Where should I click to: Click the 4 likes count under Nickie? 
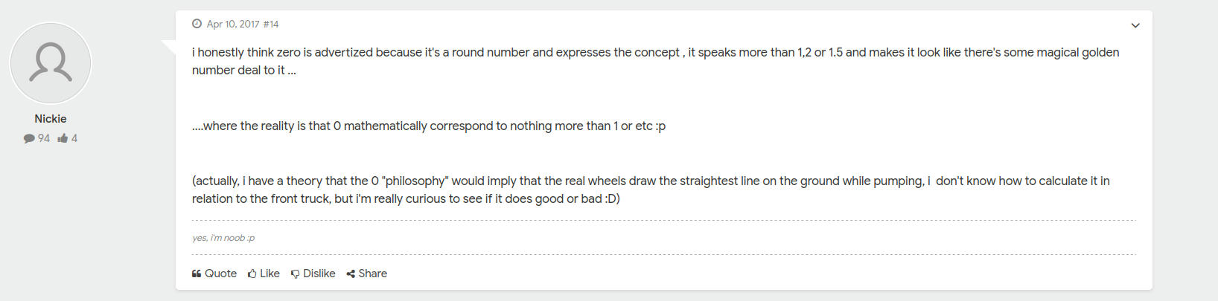point(74,138)
